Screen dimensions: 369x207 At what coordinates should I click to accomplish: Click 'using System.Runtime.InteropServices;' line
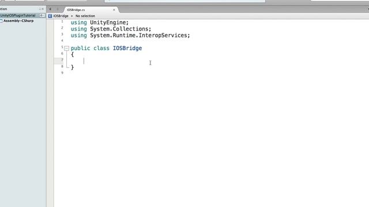(130, 36)
